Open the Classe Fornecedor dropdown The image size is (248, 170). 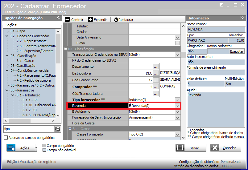177,134
